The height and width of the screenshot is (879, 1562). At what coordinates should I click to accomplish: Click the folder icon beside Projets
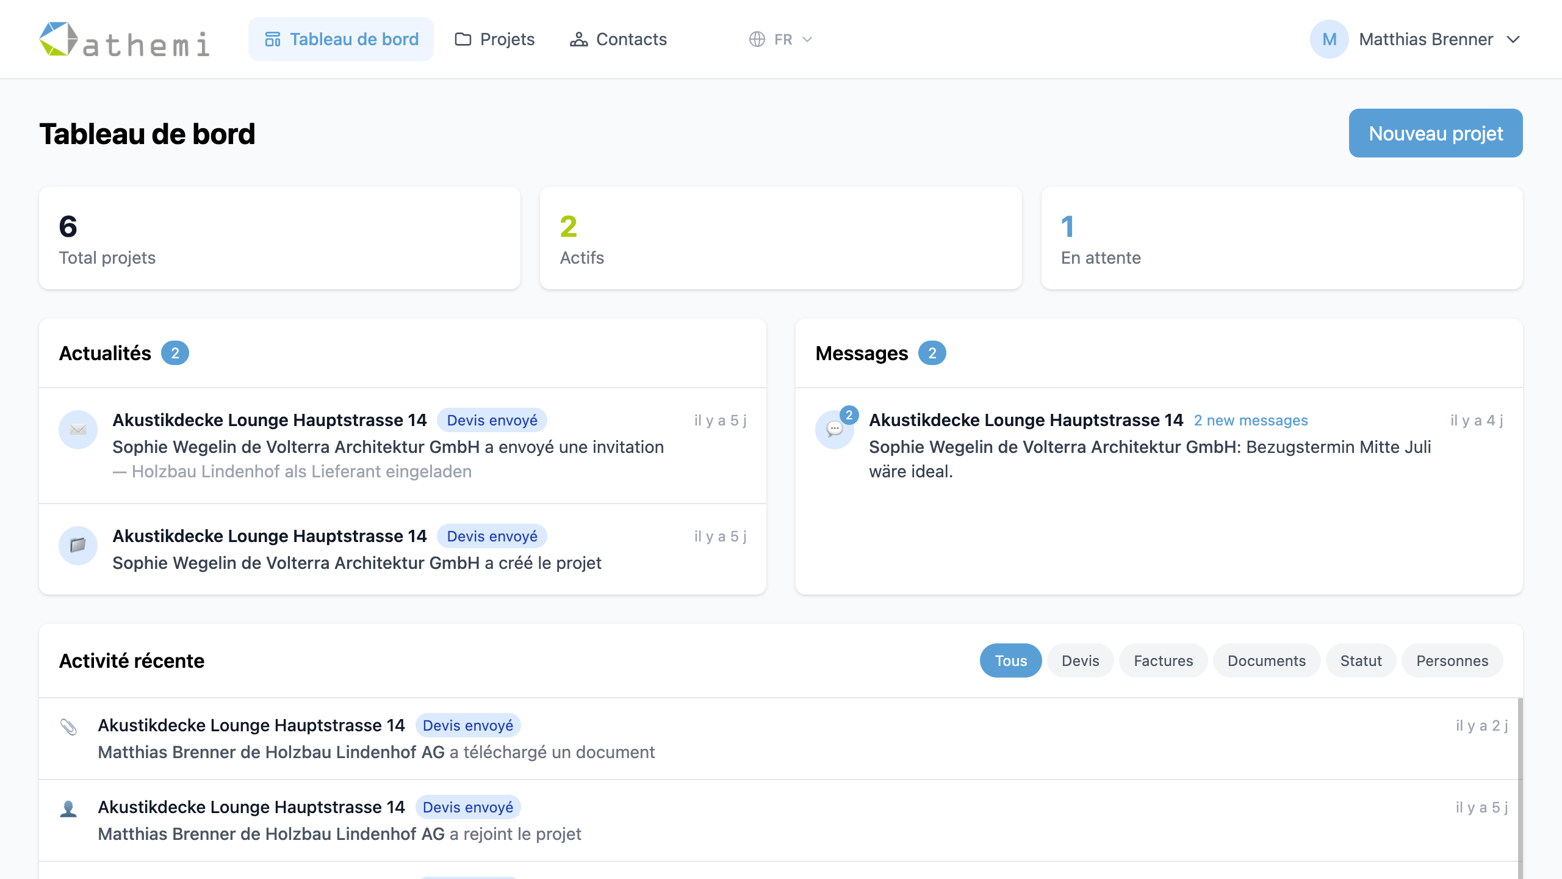463,40
